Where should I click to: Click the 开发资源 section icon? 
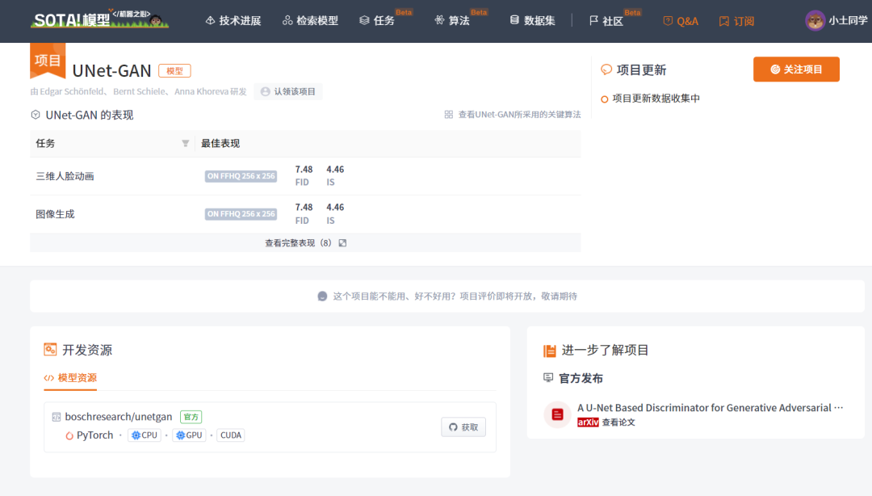[x=50, y=350]
